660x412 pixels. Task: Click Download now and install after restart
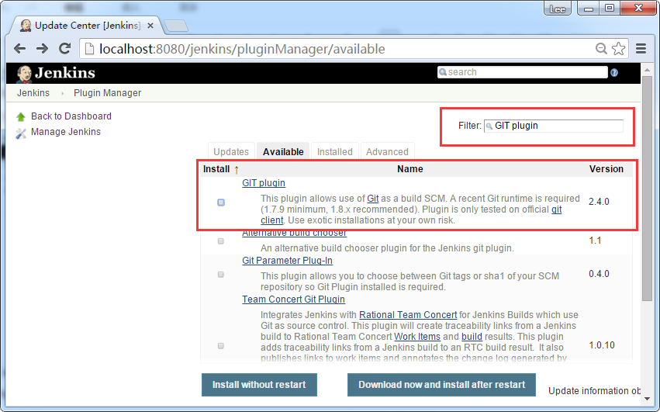[x=441, y=384]
